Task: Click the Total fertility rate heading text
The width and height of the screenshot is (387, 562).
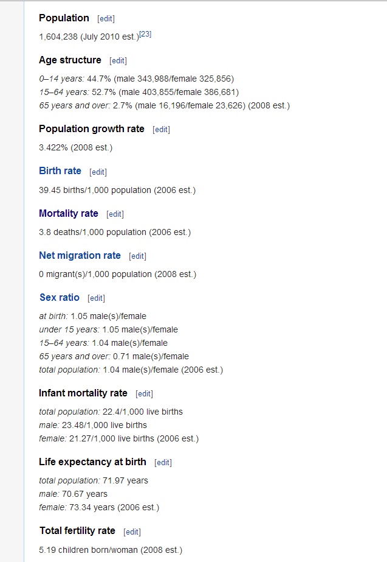Action: tap(77, 531)
